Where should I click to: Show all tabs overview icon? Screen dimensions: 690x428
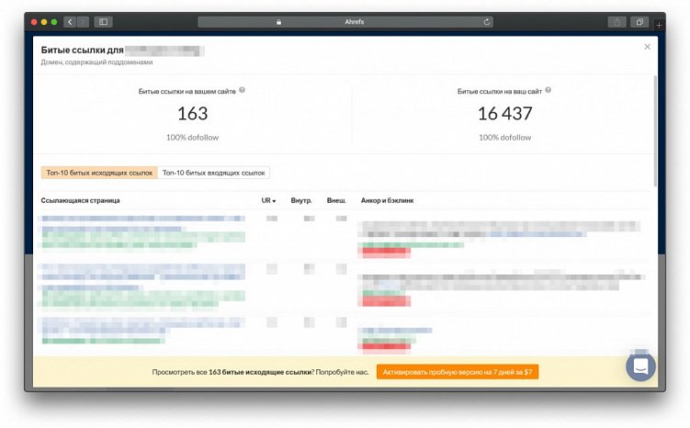click(x=639, y=22)
